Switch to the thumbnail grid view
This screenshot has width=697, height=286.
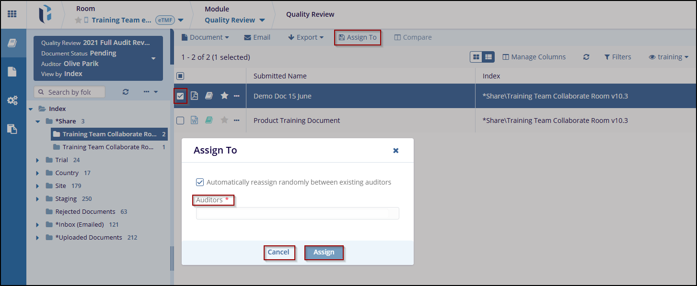[x=476, y=57]
